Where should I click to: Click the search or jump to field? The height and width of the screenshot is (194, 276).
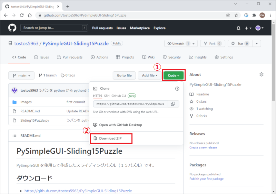coord(54,28)
